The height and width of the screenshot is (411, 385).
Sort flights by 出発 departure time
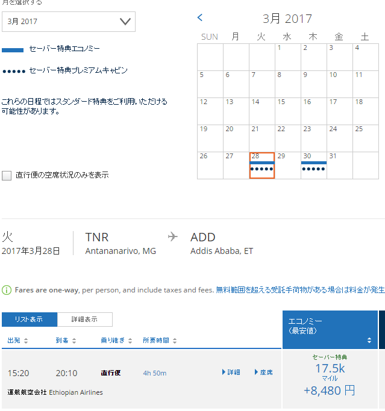(x=17, y=341)
